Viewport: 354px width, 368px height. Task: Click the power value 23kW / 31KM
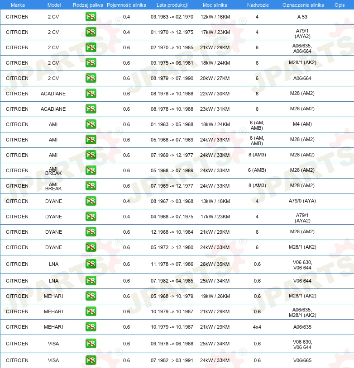click(x=215, y=109)
